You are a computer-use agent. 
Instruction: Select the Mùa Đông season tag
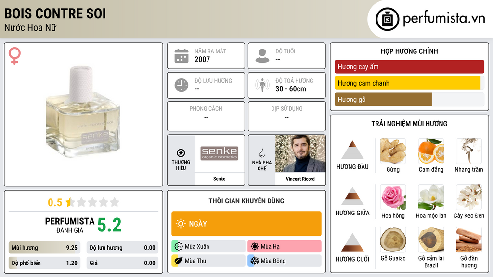(284, 261)
